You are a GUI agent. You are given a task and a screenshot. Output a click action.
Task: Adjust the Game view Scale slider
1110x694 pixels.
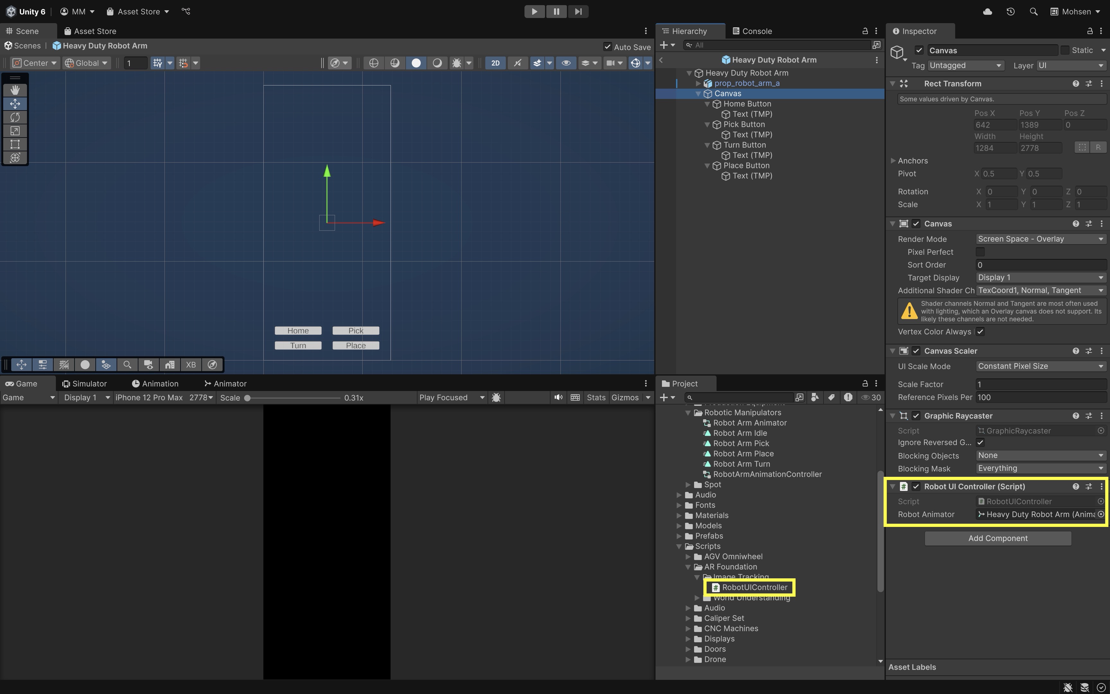click(247, 398)
